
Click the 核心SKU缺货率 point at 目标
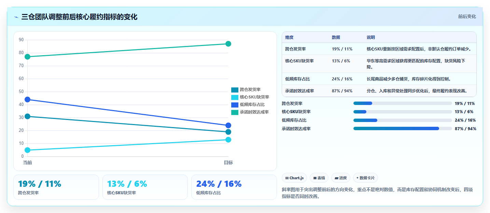pos(228,140)
